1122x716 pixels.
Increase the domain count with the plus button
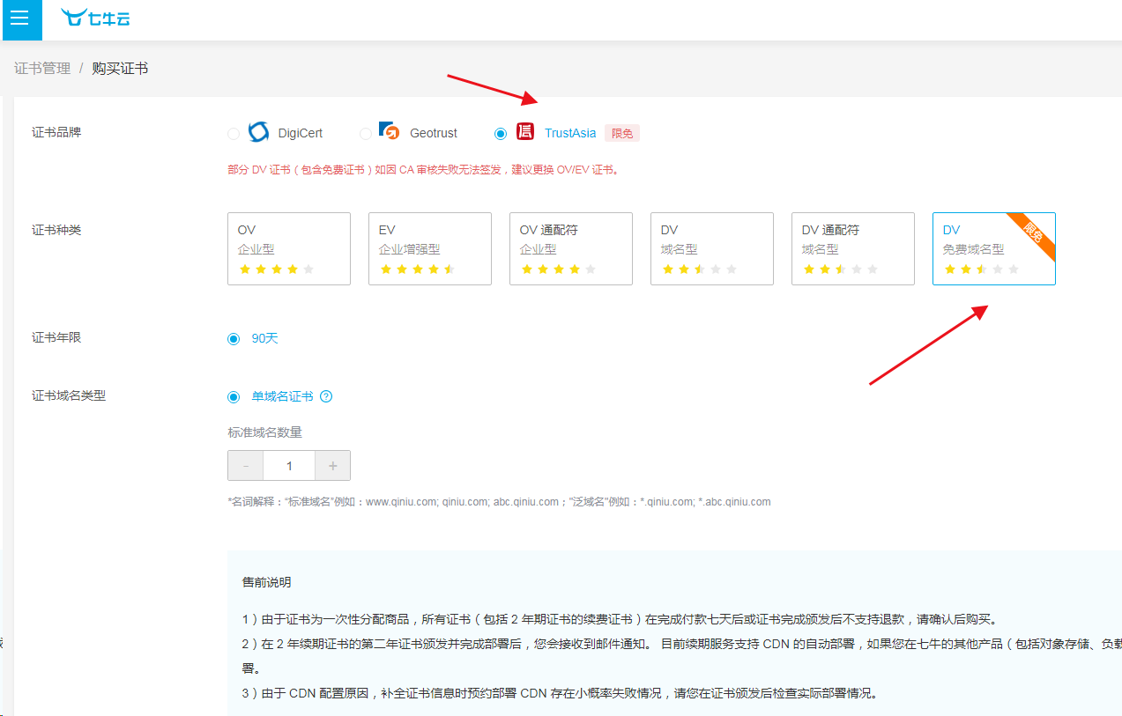[x=332, y=466]
